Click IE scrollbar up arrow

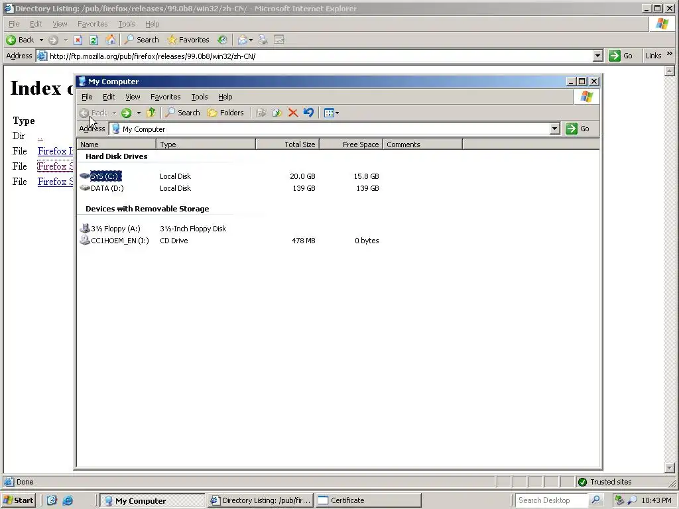(x=670, y=70)
